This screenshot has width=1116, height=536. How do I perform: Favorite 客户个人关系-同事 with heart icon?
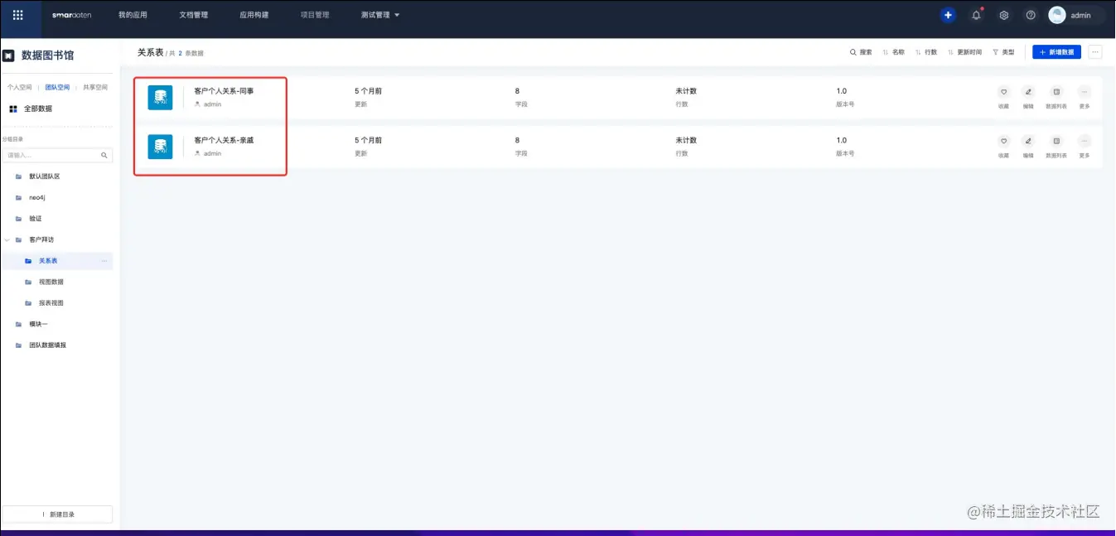[1003, 92]
